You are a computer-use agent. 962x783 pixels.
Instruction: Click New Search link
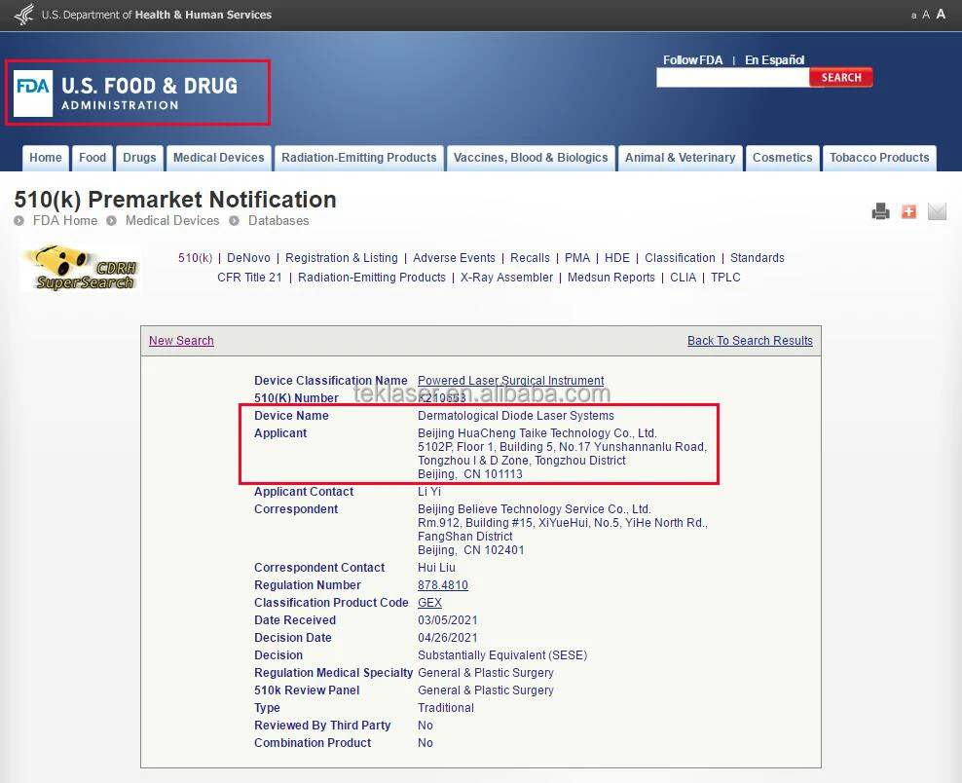[182, 341]
